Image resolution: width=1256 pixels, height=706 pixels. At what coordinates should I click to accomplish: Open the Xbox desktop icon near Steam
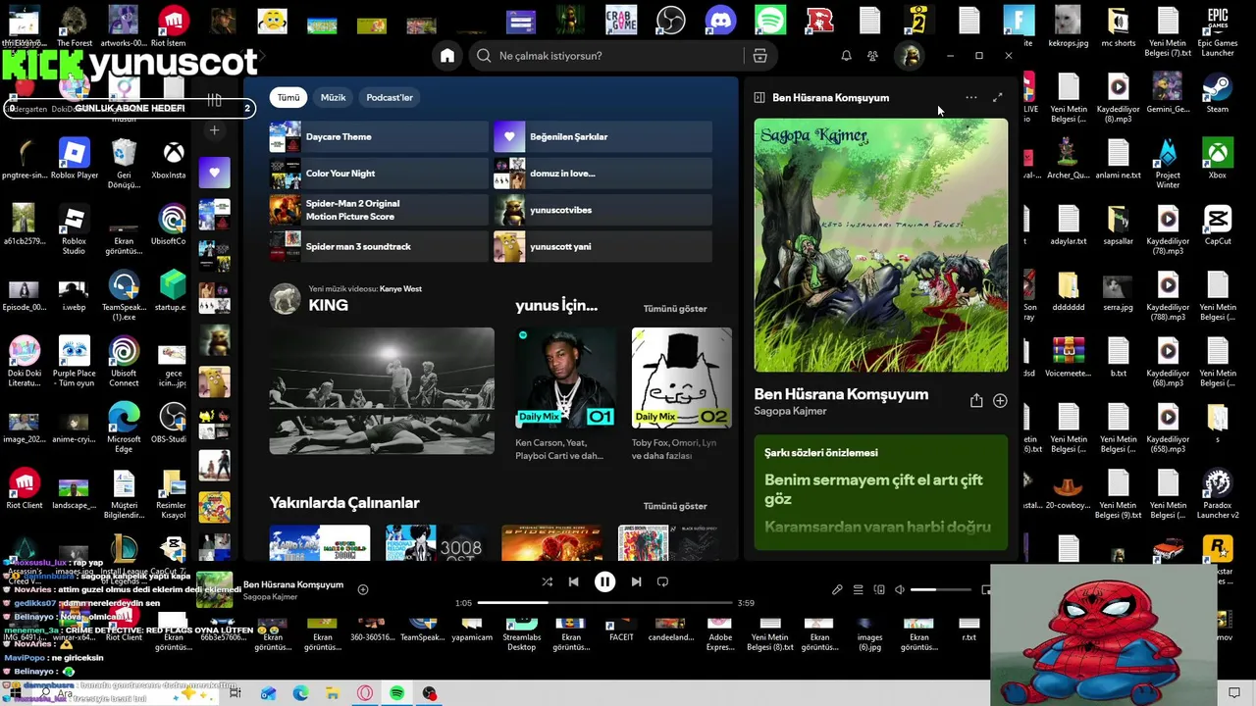pos(1218,159)
